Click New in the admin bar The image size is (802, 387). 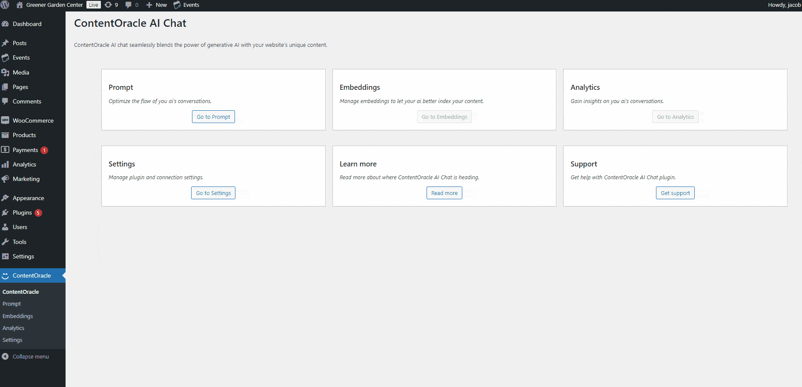[x=161, y=5]
